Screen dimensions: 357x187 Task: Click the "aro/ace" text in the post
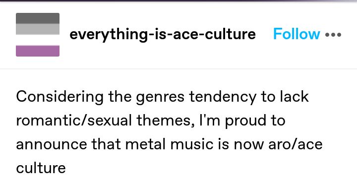pyautogui.click(x=296, y=144)
